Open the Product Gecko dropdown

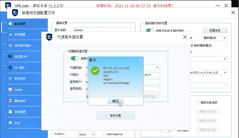[87, 134]
